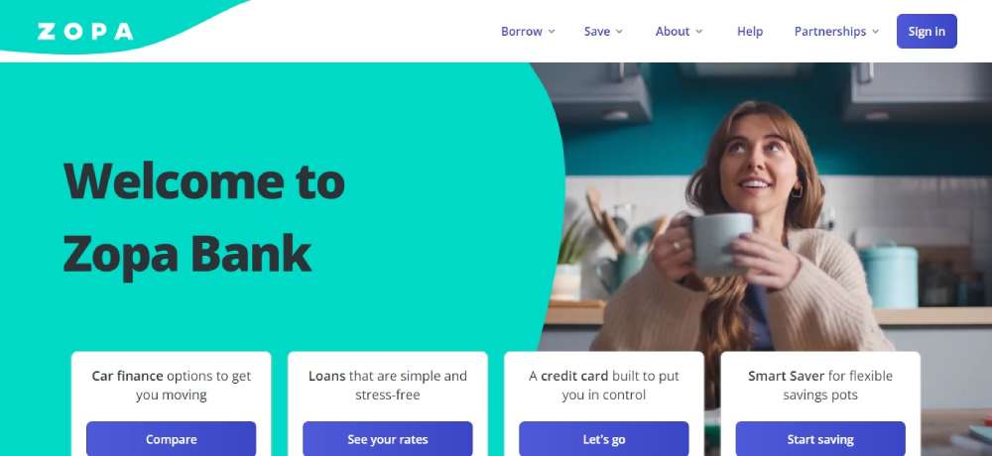Viewport: 992px width, 456px height.
Task: Open the Partnerships dropdown chevron
Action: pos(876,32)
